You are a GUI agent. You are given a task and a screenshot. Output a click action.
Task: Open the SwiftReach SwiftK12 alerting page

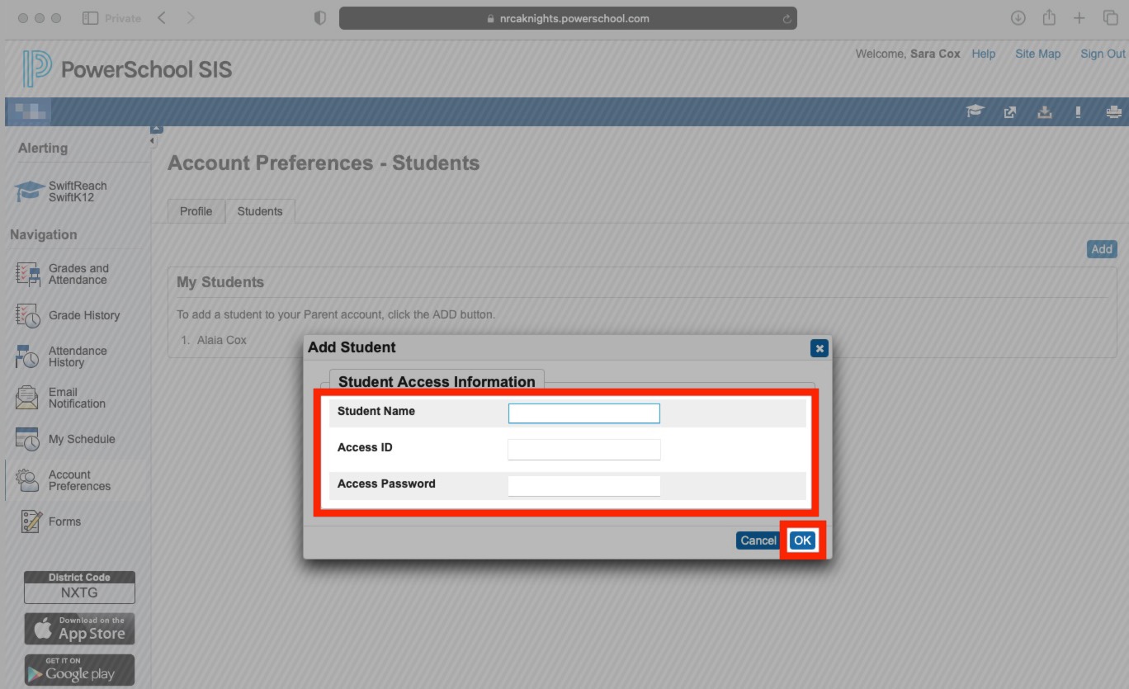point(79,191)
